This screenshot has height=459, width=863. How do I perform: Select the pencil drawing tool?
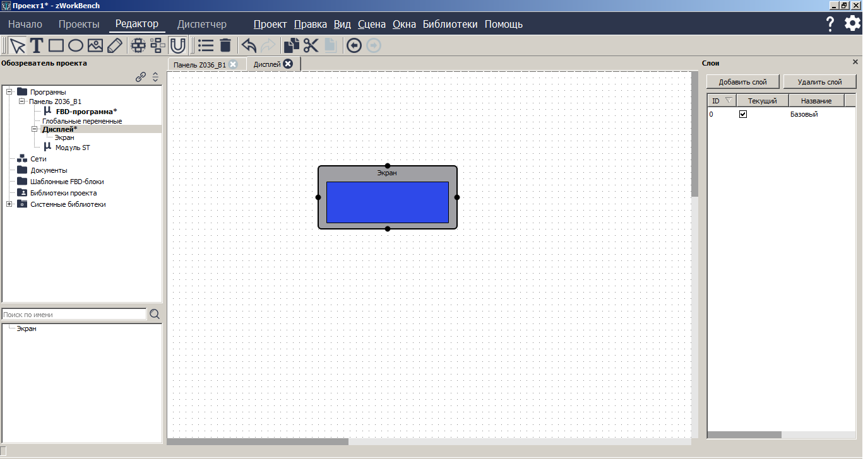coord(114,45)
